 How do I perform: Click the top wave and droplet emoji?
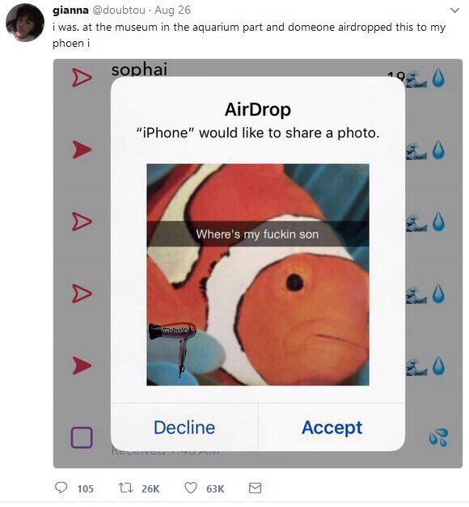click(426, 78)
